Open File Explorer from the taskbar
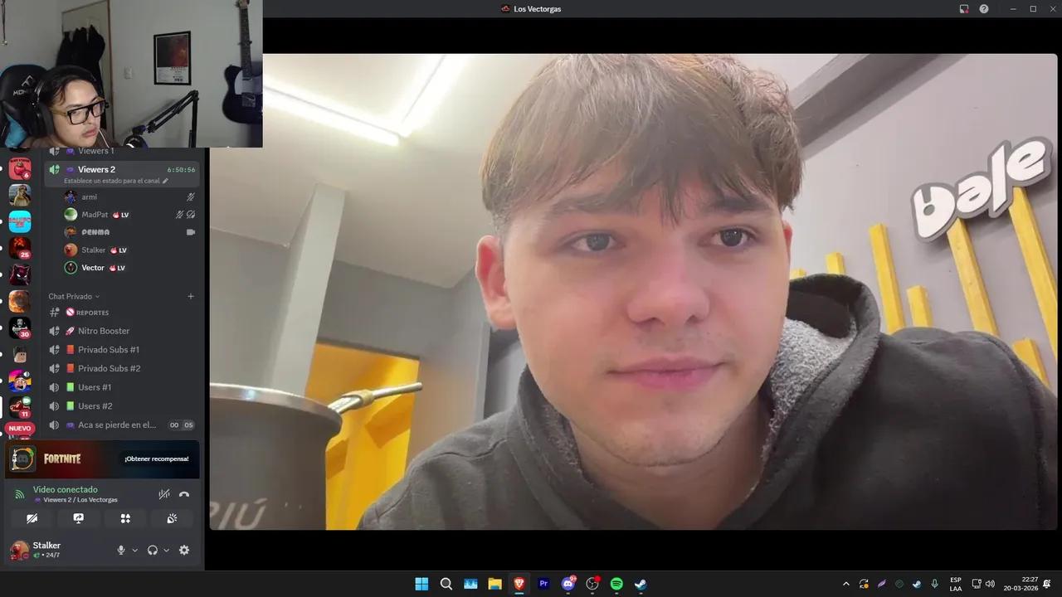1062x597 pixels. [x=494, y=584]
